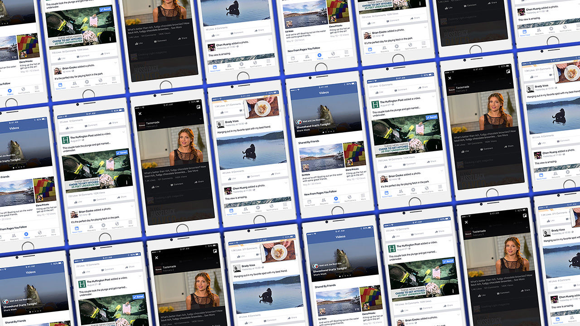The height and width of the screenshot is (326, 580).
Task: Expand Huffington Post chevron on left full Huffington phone
Action: (123, 132)
